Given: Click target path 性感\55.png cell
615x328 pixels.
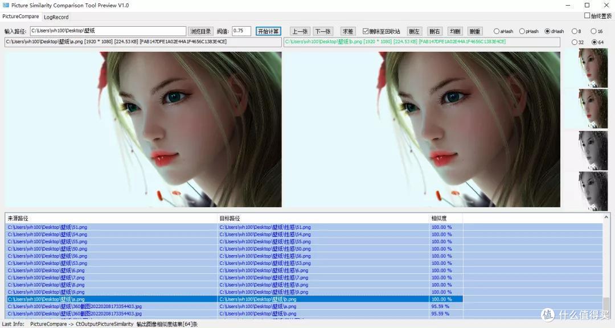Looking at the screenshot, I should click(323, 241).
